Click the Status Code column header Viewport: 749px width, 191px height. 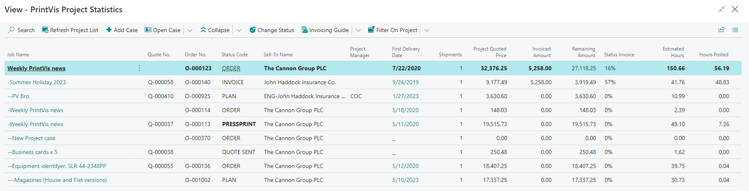point(234,55)
